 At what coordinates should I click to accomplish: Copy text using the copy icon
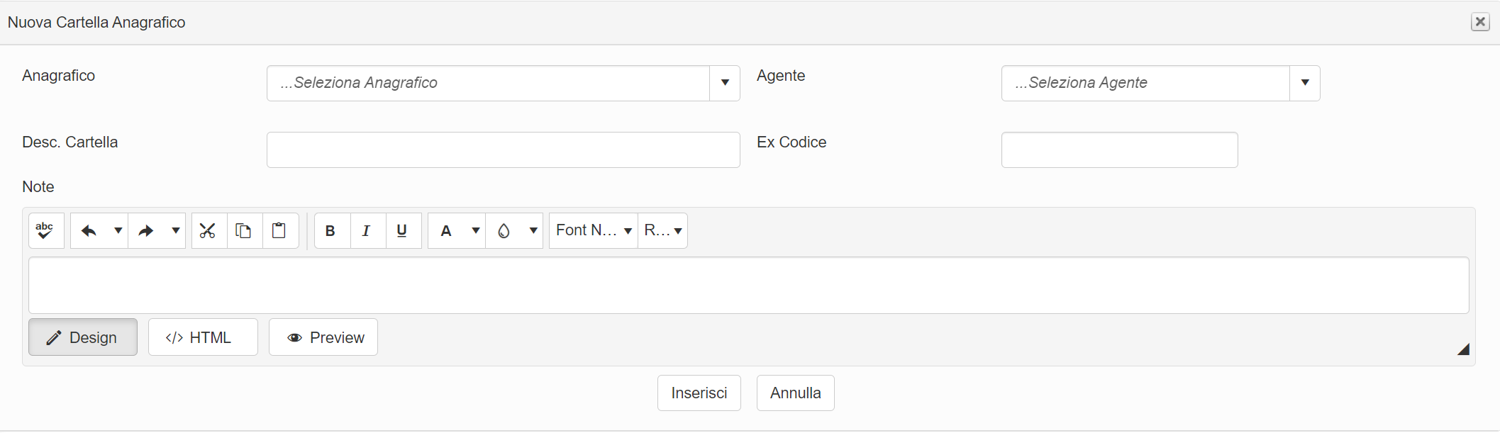[x=244, y=230]
